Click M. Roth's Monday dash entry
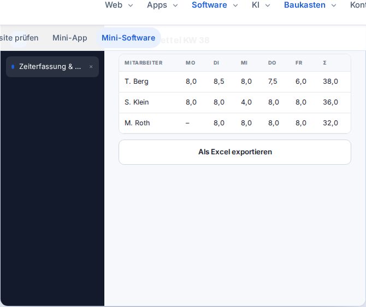This screenshot has width=366, height=307. tap(187, 123)
